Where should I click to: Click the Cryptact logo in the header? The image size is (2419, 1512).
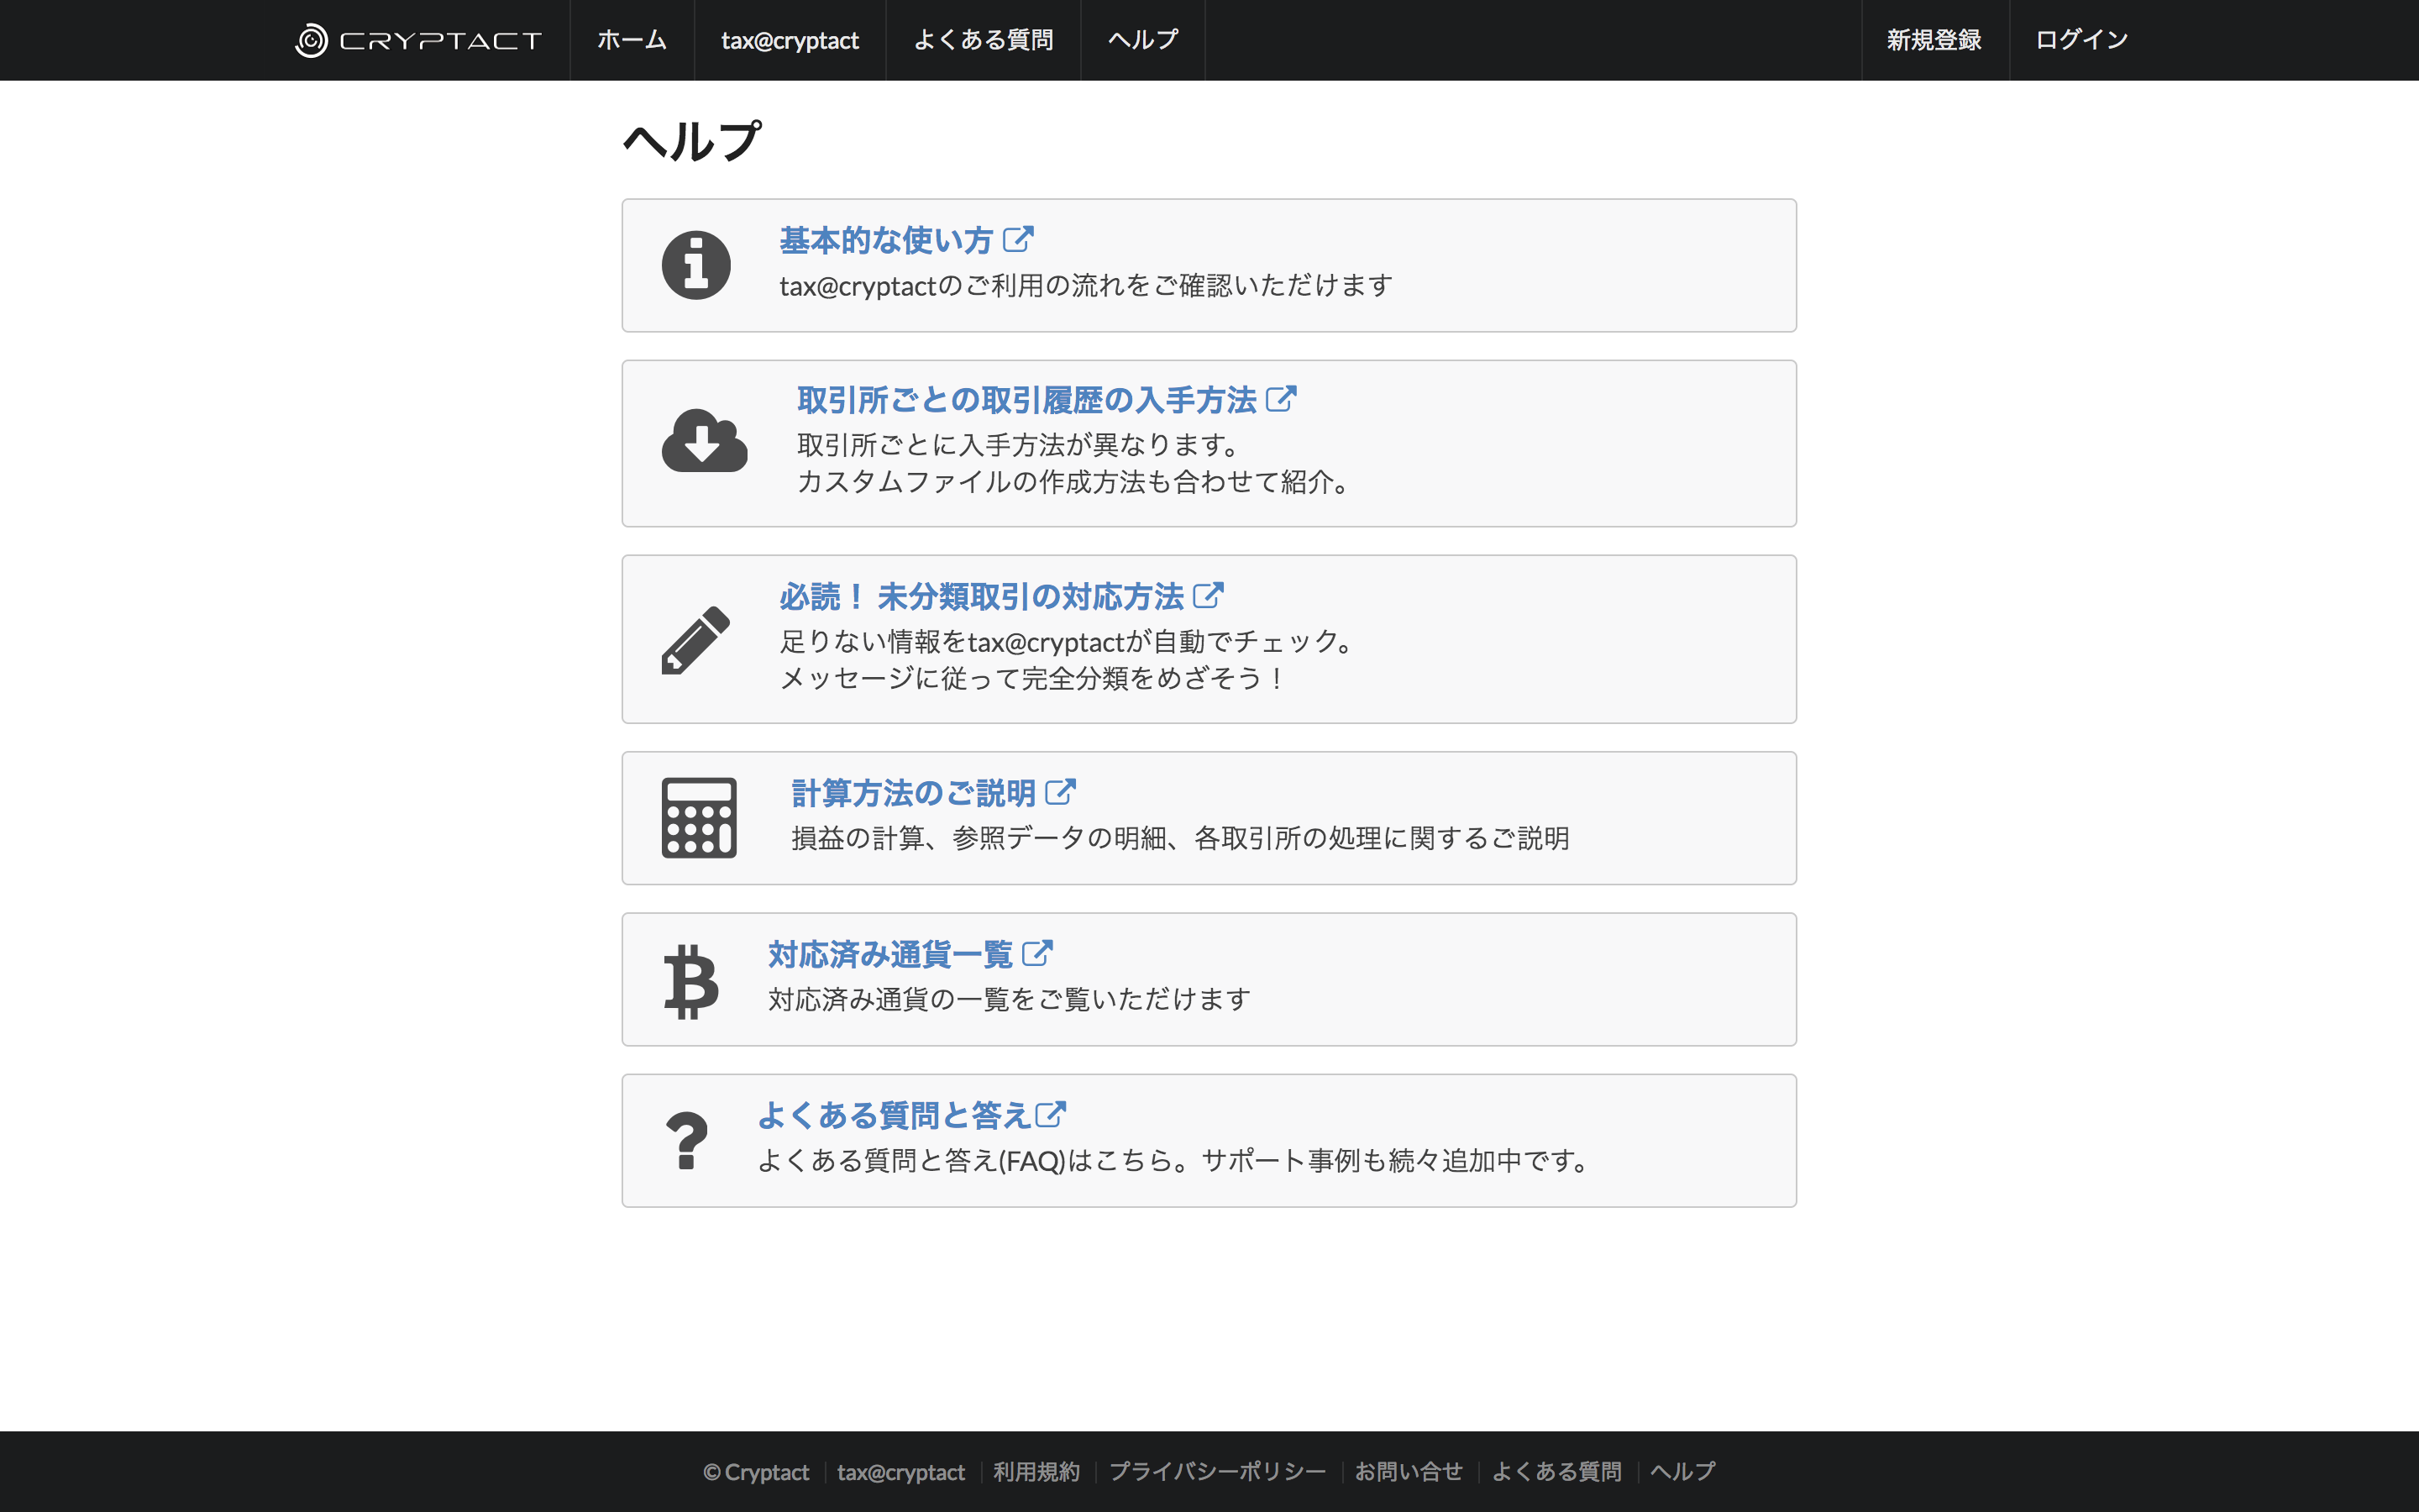click(417, 40)
